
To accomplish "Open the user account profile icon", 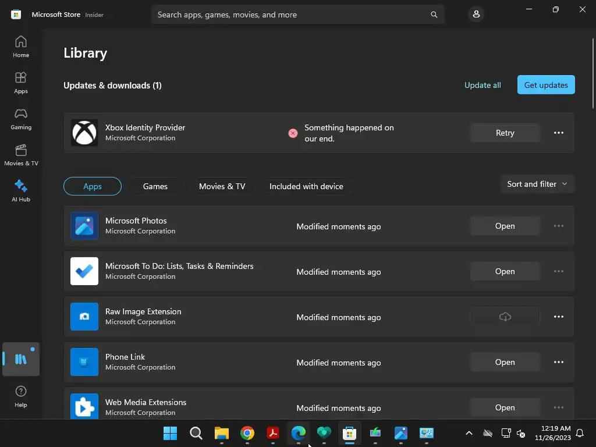I will point(476,15).
